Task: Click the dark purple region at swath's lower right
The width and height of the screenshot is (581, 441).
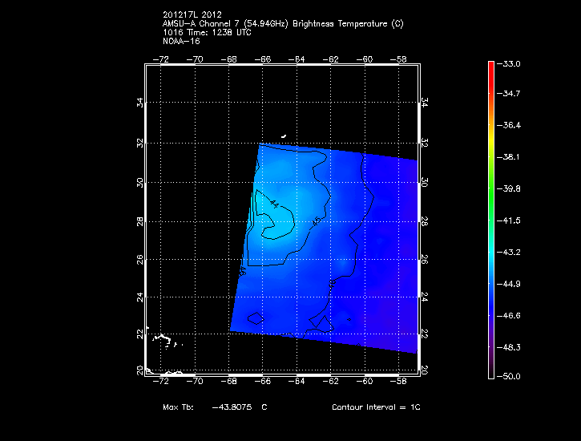Action: [401, 329]
